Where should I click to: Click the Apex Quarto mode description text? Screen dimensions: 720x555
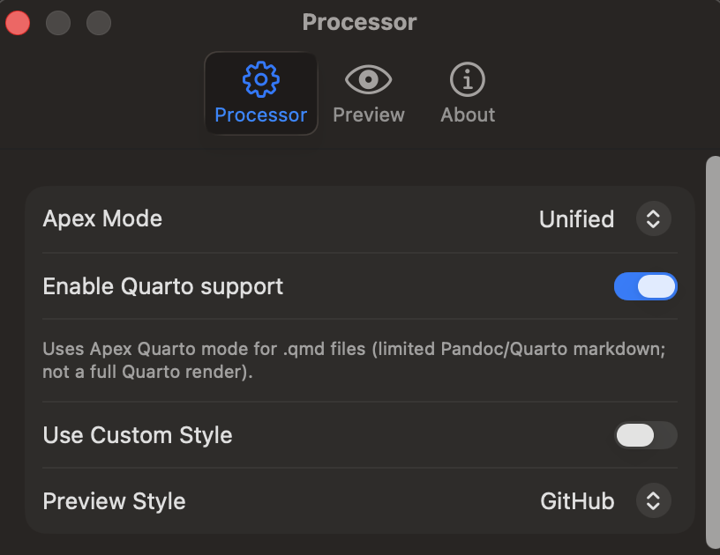[354, 360]
